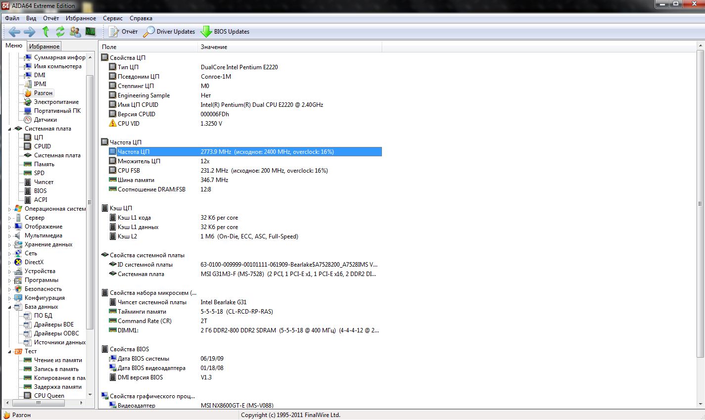Expand the Мультимедиа group

10,236
